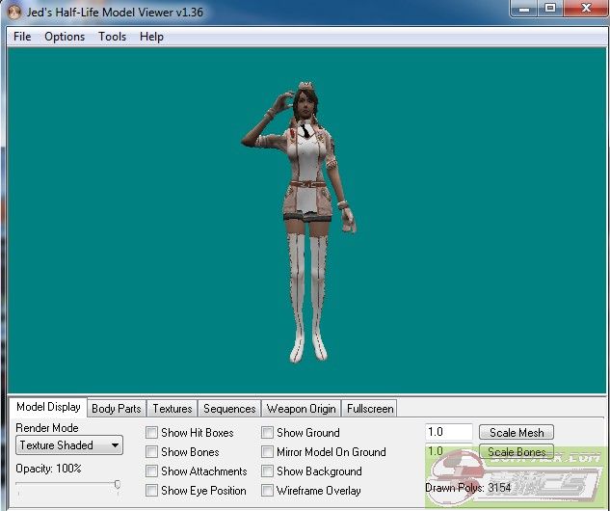Switch to the Fullscreen tab
Image resolution: width=610 pixels, height=511 pixels.
point(370,409)
